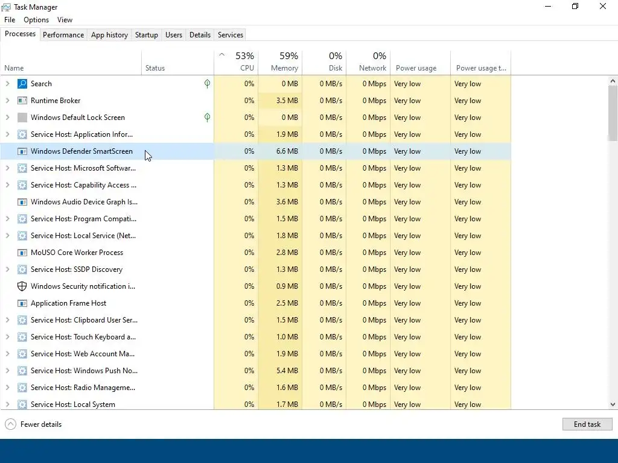Click the gear icon for Service Host: Capability Access

[x=22, y=185]
